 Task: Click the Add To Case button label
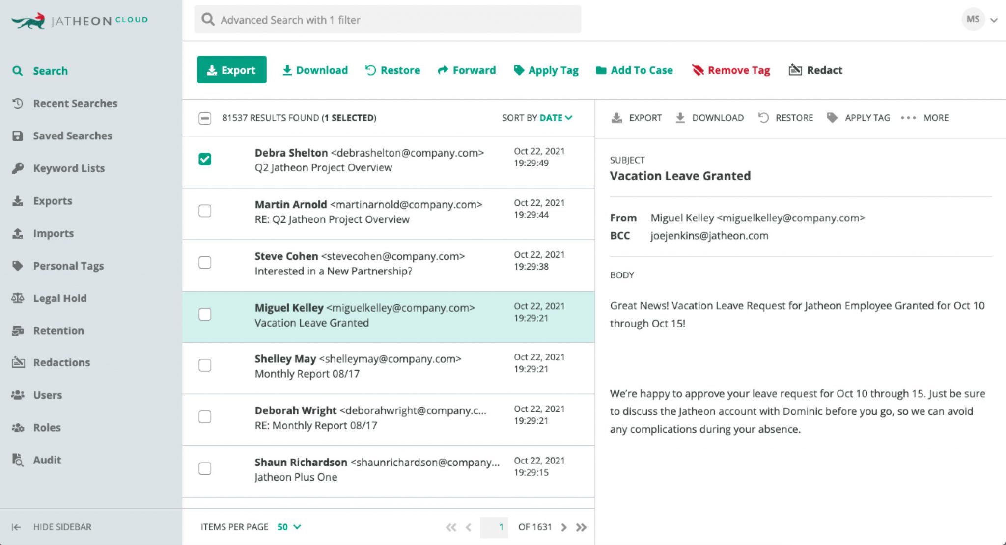642,70
